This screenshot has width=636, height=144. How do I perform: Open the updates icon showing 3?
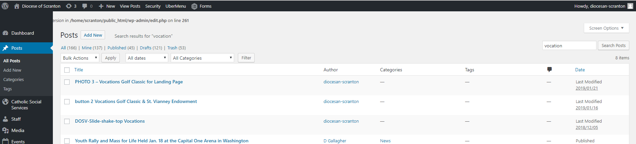click(x=69, y=6)
